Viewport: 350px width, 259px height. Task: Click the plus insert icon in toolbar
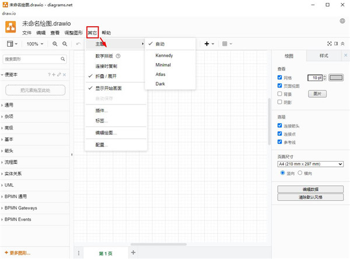[206, 44]
